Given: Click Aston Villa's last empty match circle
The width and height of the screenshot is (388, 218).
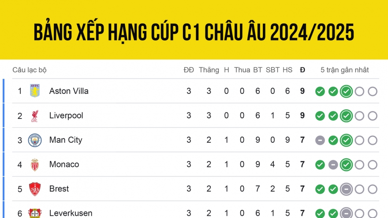Looking at the screenshot, I should (x=373, y=92).
